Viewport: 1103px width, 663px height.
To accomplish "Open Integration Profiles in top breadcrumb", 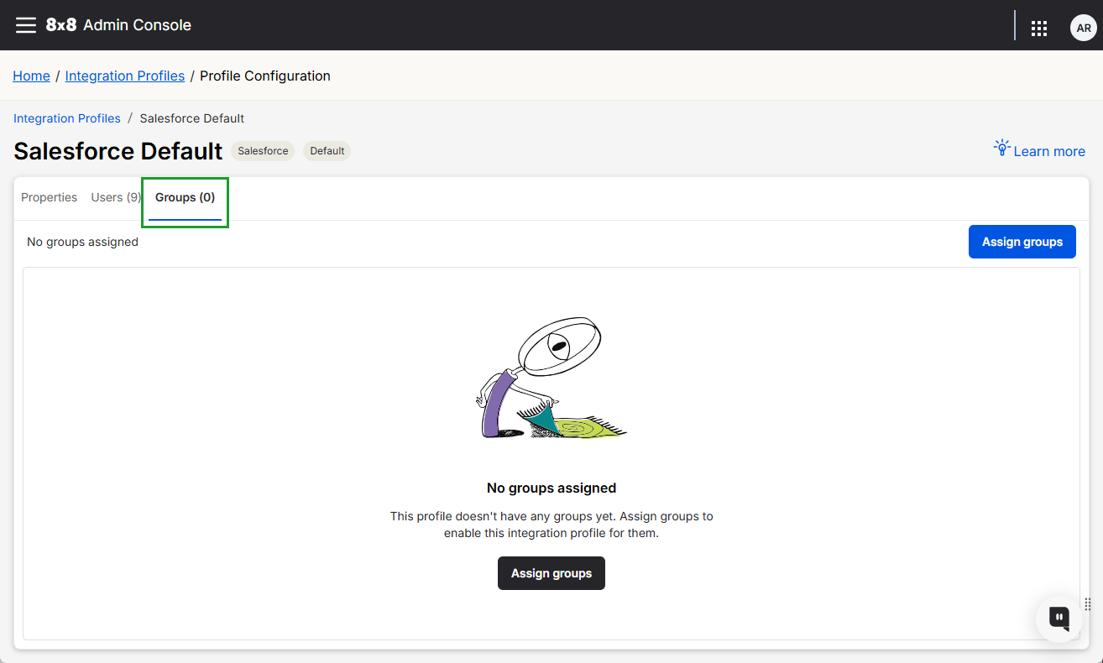I will tap(125, 76).
